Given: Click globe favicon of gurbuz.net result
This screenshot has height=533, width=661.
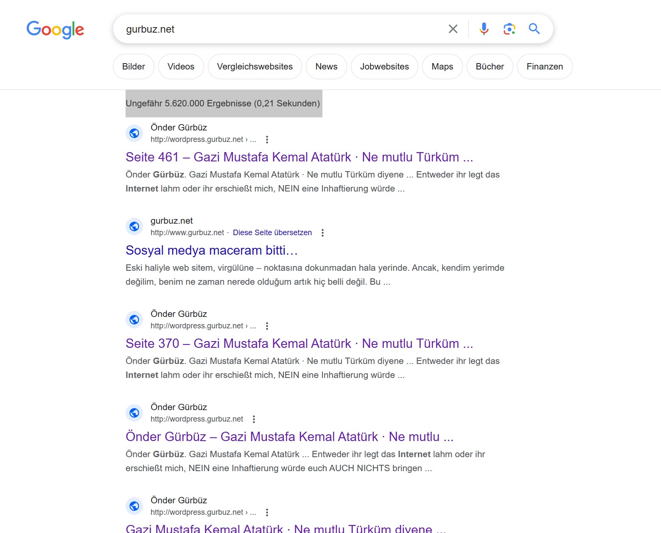Looking at the screenshot, I should (134, 227).
